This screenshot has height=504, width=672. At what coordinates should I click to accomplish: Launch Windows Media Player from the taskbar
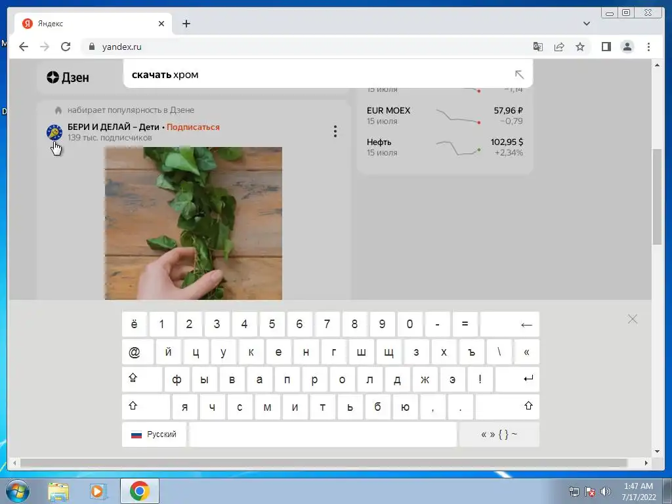click(x=98, y=492)
